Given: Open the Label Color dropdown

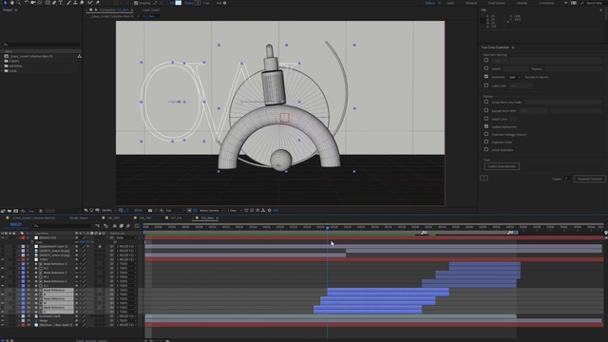Looking at the screenshot, I should click(x=521, y=85).
